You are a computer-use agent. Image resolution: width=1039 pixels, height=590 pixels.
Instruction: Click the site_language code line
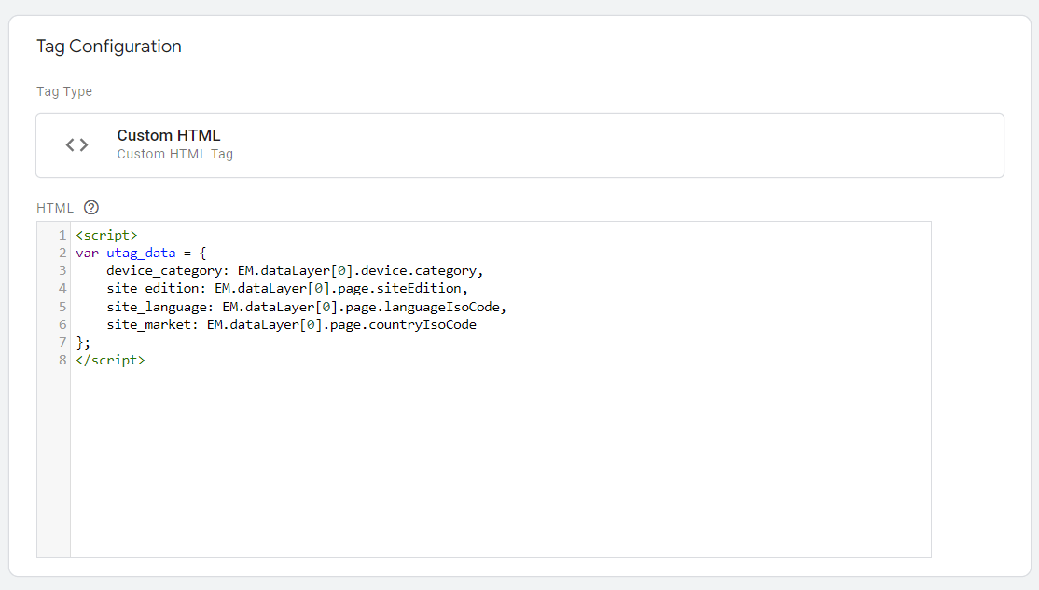click(306, 308)
